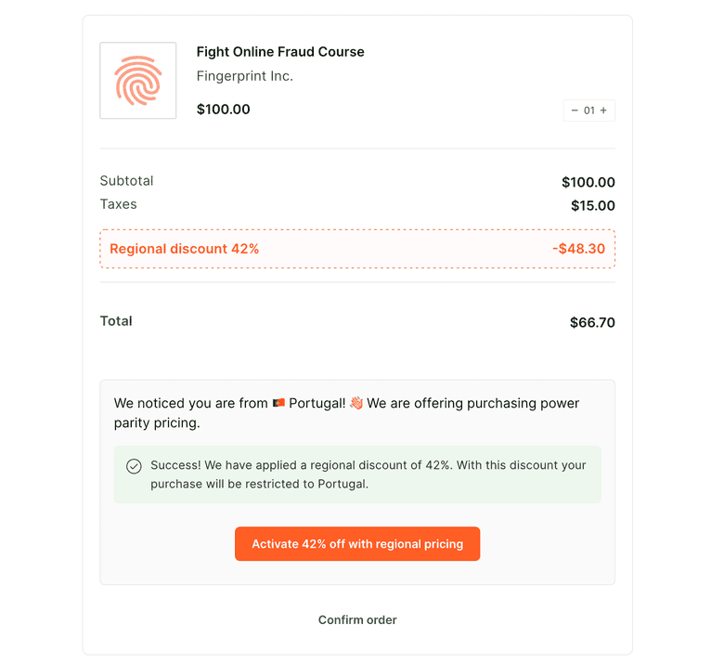Click the fingerprint logo product thumbnail
The width and height of the screenshot is (711, 662).
coord(138,81)
